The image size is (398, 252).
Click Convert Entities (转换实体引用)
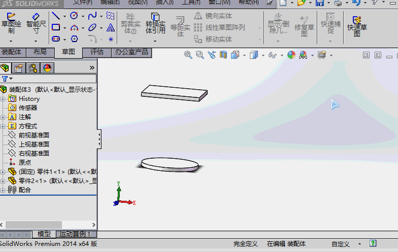[x=155, y=23]
